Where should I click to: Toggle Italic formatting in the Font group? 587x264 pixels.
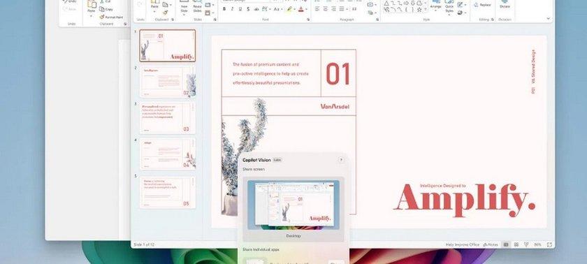pos(232,9)
